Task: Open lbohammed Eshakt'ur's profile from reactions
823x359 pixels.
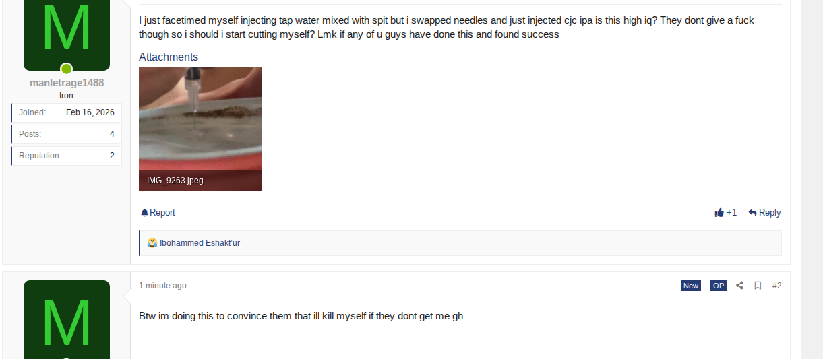Action: tap(200, 243)
